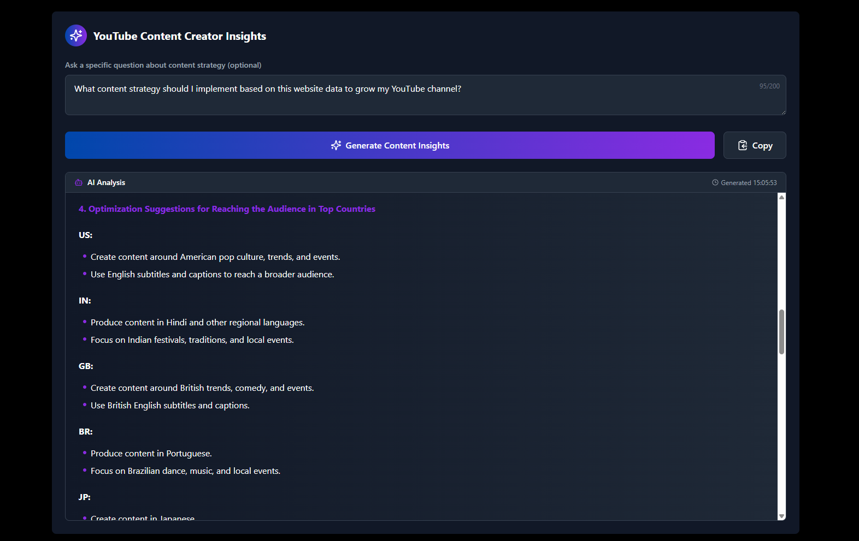Click the 'Produce content in Hindi' bullet
This screenshot has height=541, width=859.
point(197,322)
